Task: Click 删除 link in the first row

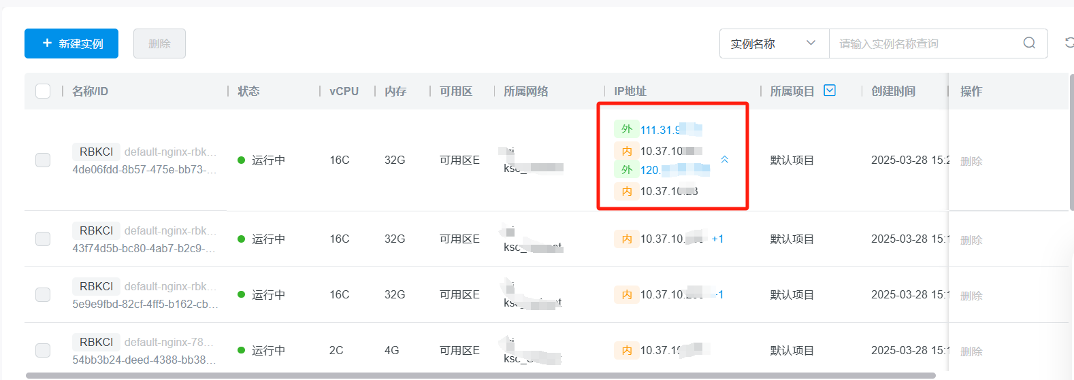Action: [x=971, y=161]
